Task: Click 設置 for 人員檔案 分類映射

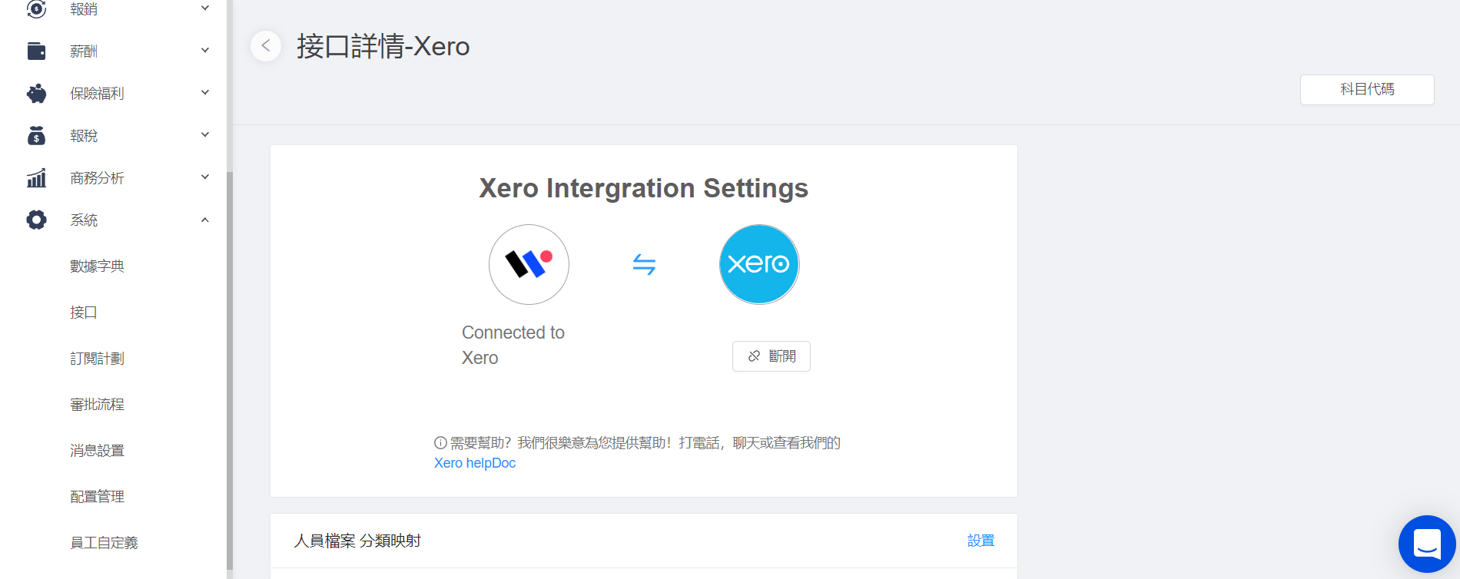Action: pos(981,541)
